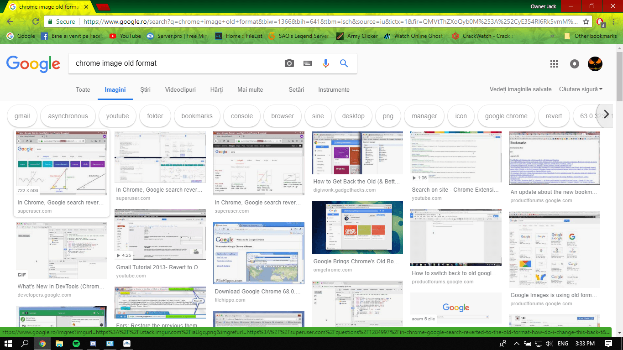Switch to the Videoclipuri tab
The height and width of the screenshot is (350, 623).
180,90
